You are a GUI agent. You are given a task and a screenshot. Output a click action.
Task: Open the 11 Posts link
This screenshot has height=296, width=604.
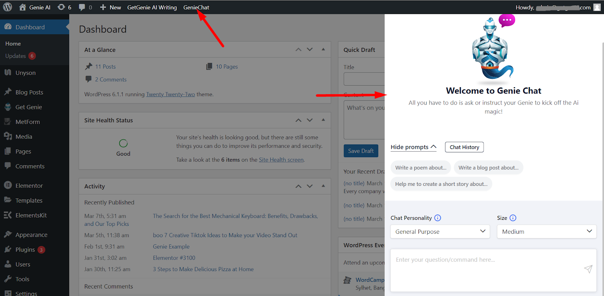pos(105,66)
